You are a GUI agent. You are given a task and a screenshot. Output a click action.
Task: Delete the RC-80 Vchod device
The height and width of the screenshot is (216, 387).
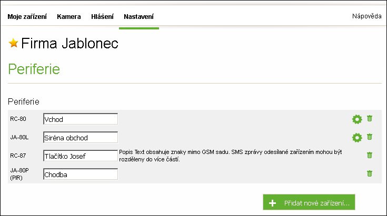(x=370, y=119)
